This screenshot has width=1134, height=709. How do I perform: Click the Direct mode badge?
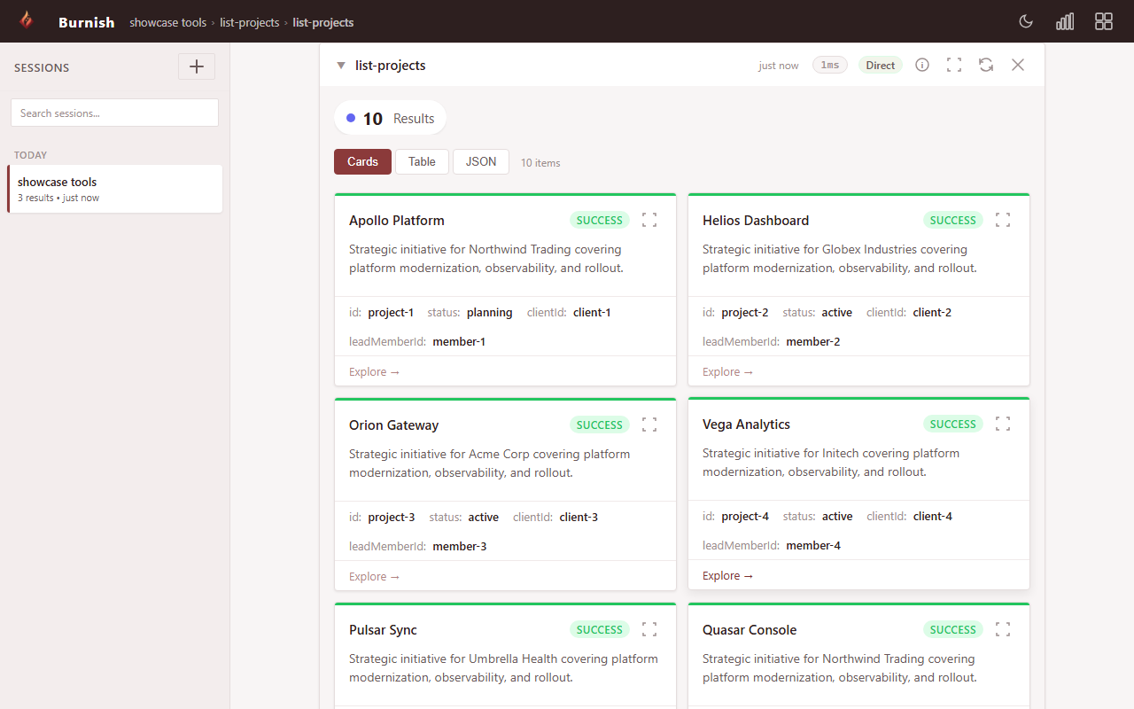pyautogui.click(x=881, y=65)
